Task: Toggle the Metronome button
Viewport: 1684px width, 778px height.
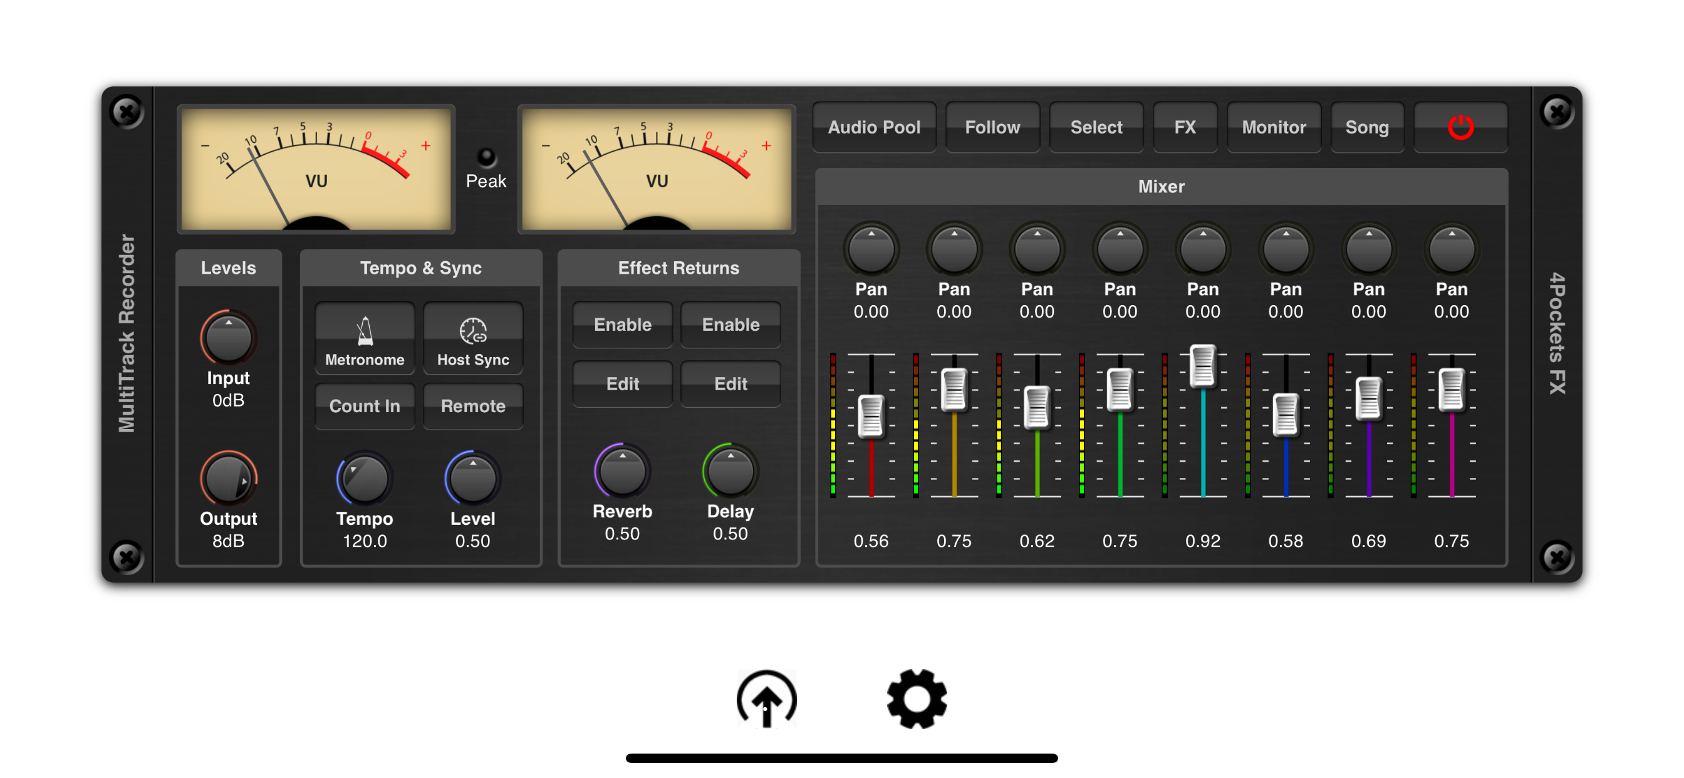Action: tap(365, 339)
